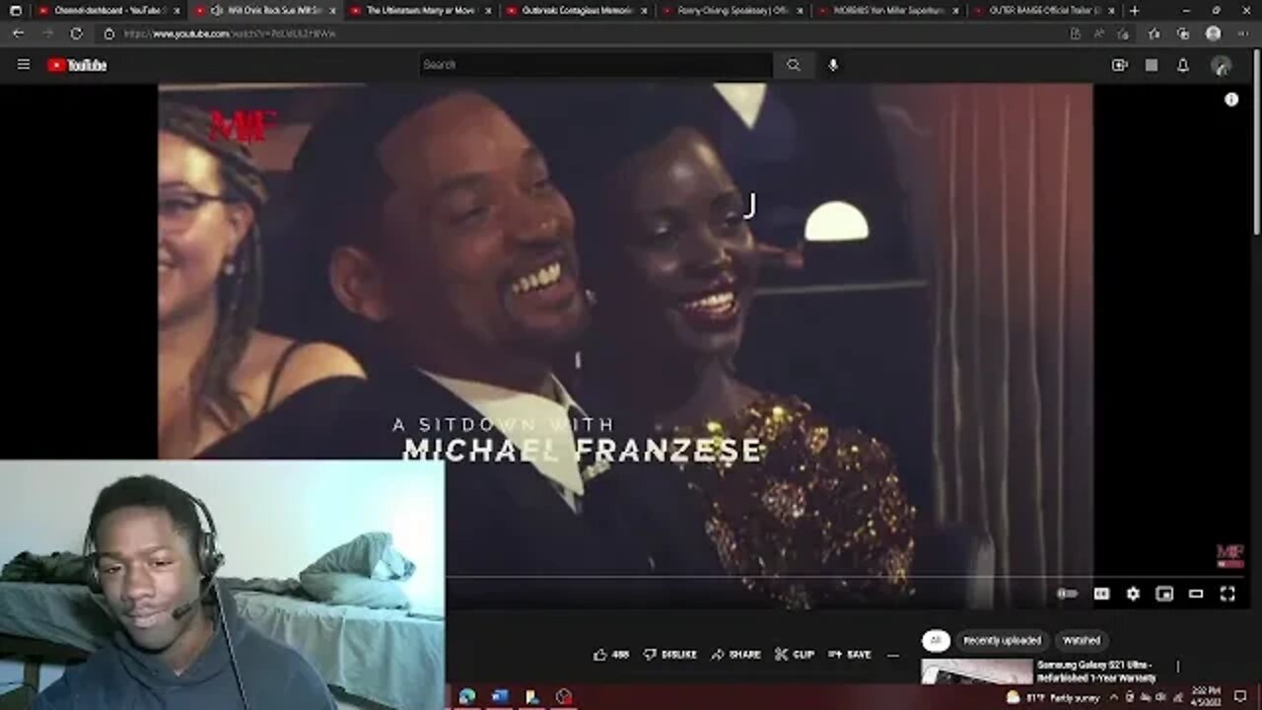Open the browser settings and more menu
Image resolution: width=1262 pixels, height=710 pixels.
1242,33
